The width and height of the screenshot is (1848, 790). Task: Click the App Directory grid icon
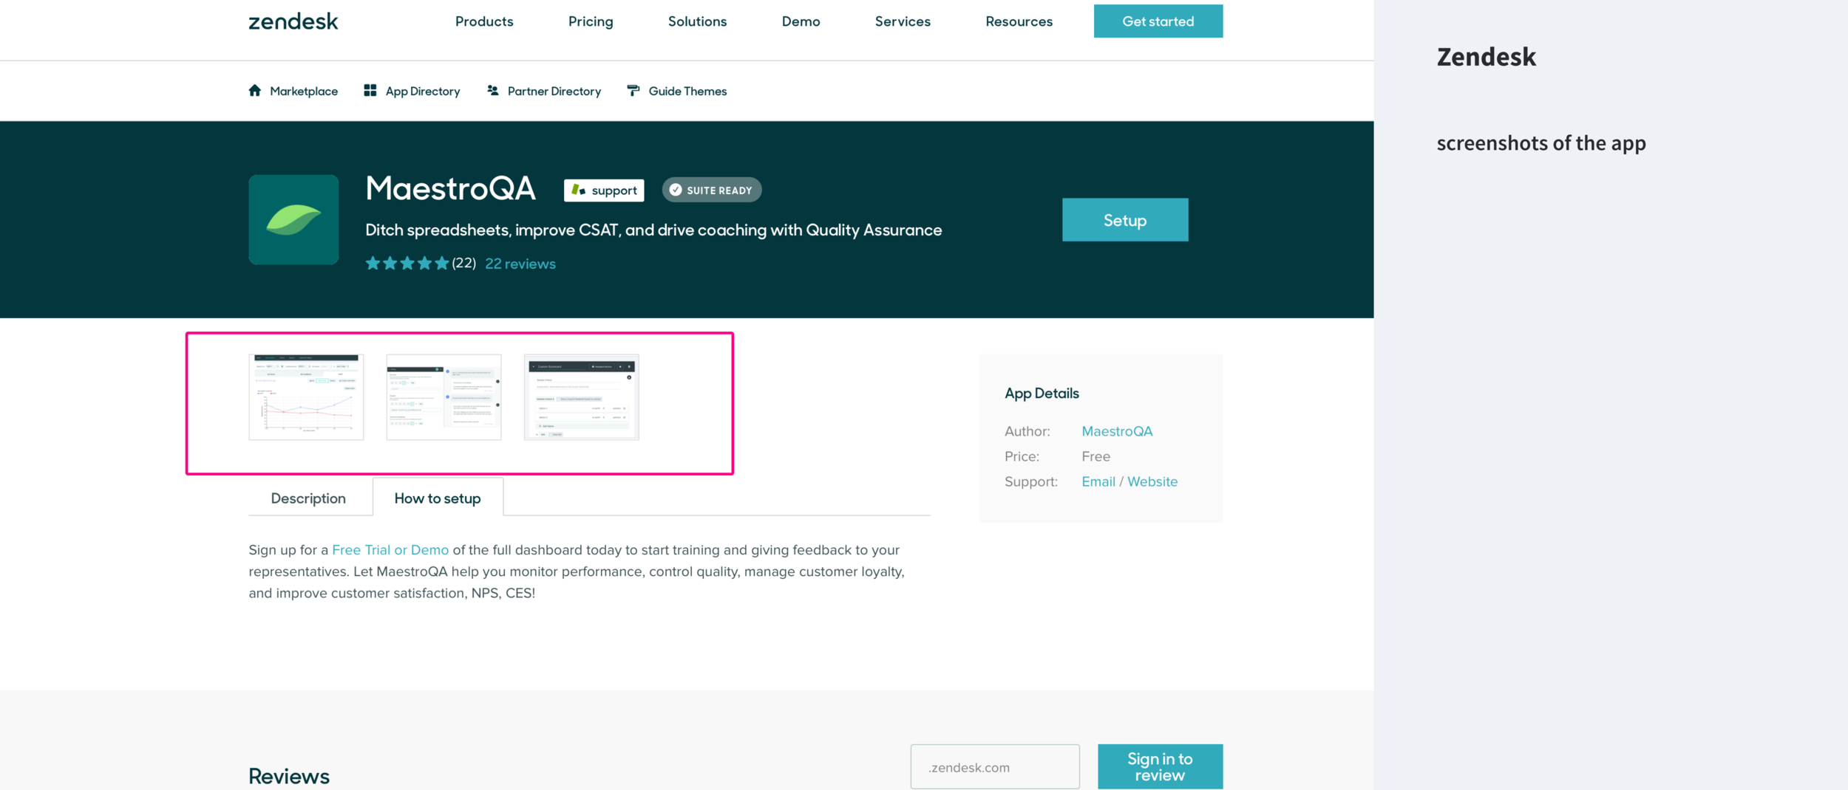pos(370,90)
